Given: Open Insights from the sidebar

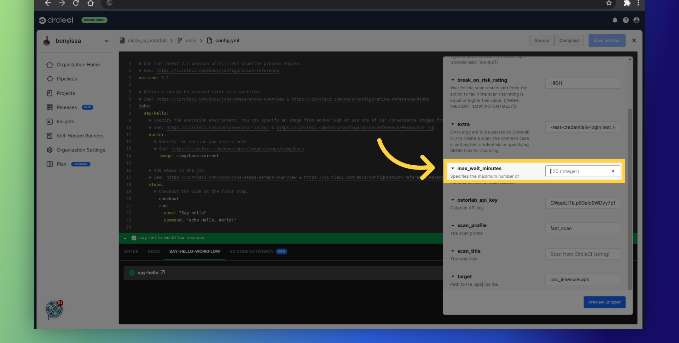Looking at the screenshot, I should 65,122.
